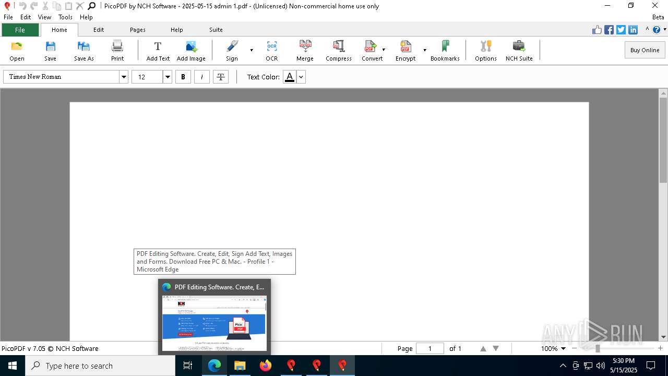Share via the LinkedIn icon
Image resolution: width=668 pixels, height=376 pixels.
(633, 30)
